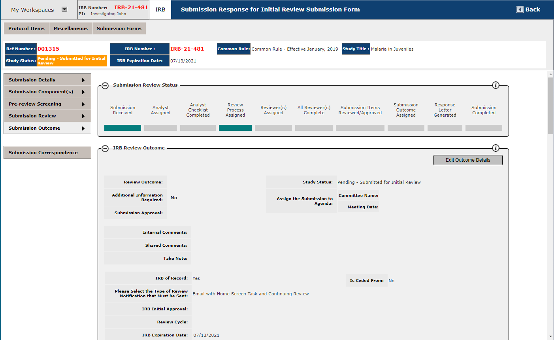Collapse the Submission Review Status section
Image resolution: width=554 pixels, height=340 pixels.
coord(105,85)
